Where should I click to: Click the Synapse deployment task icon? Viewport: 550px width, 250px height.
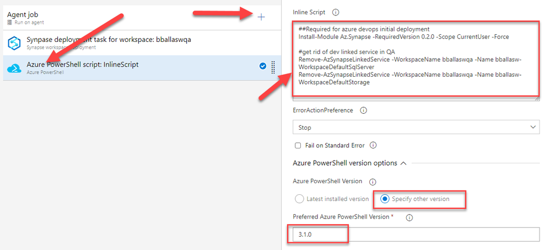pyautogui.click(x=14, y=43)
